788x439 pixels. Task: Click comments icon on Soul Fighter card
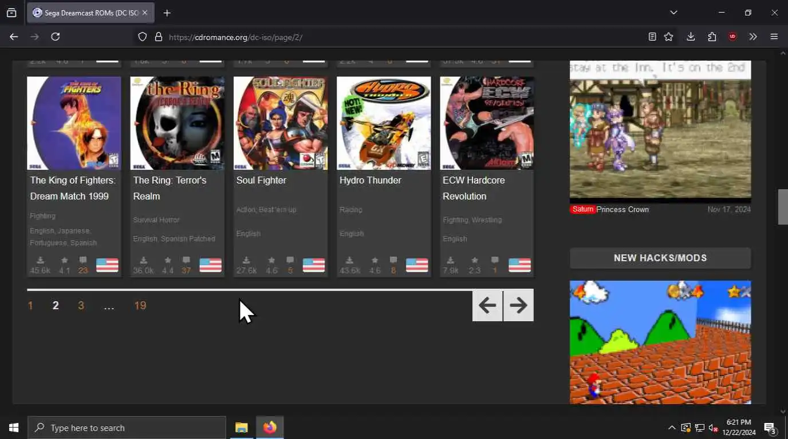coord(290,260)
